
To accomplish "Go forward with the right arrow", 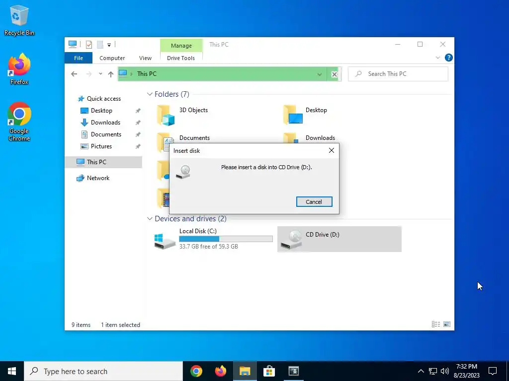I will click(89, 74).
